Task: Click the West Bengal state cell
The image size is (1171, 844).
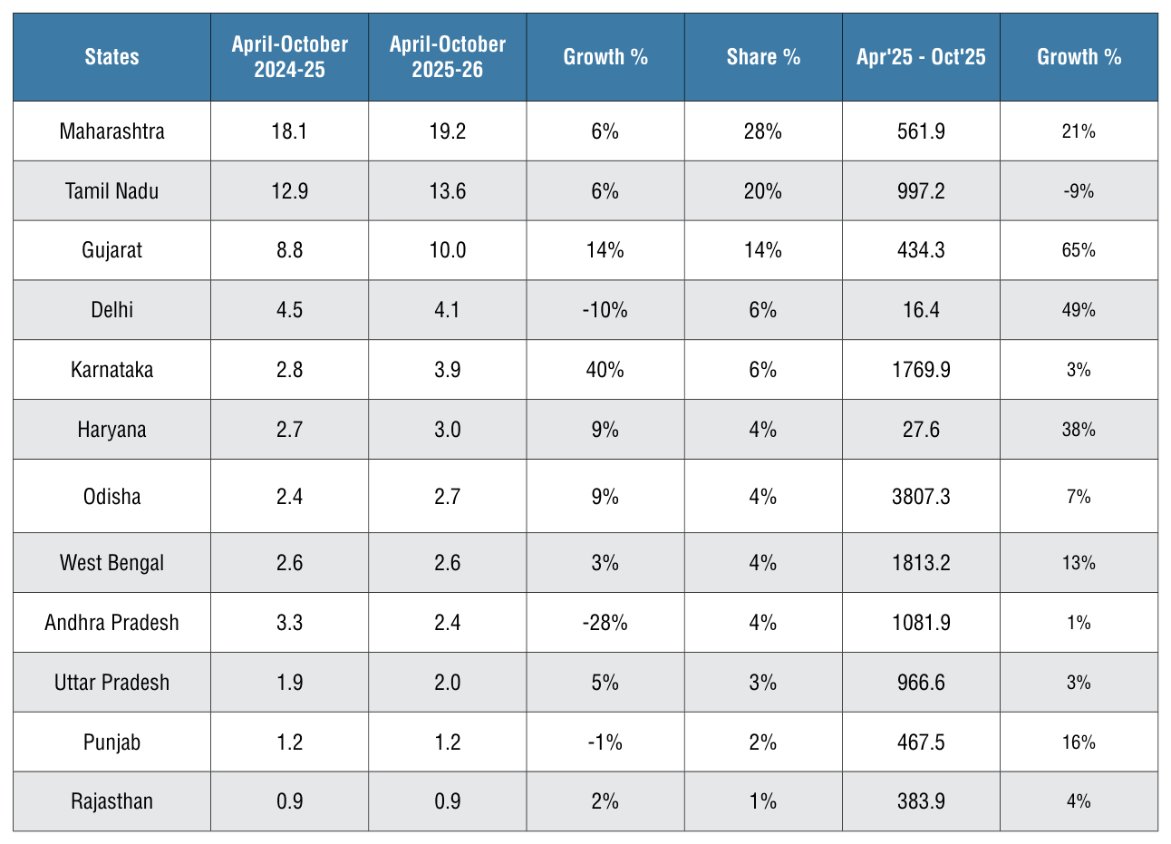Action: click(112, 563)
